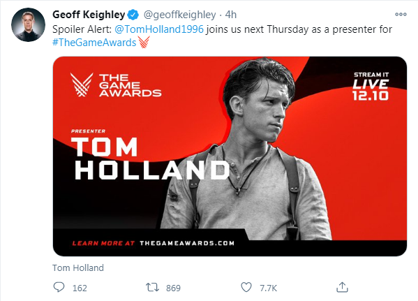418x301 pixels.
Task: Click the 869 retweets count
Action: 173,288
